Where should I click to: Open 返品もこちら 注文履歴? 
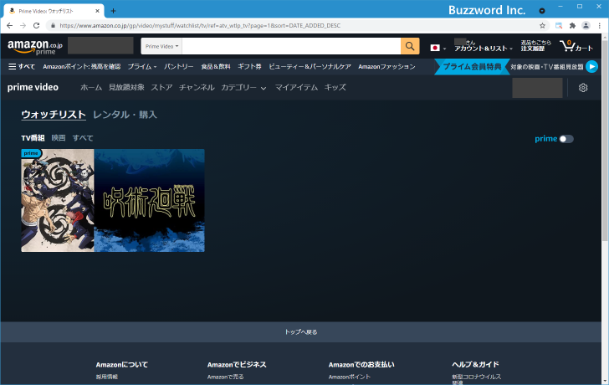click(535, 45)
